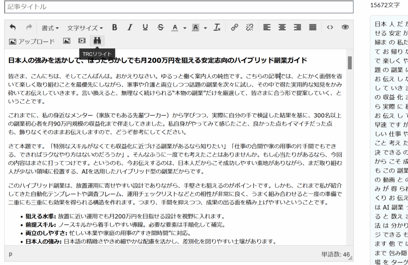Preview the article with eye icon
Screen dimensions: 408x265
tap(345, 28)
